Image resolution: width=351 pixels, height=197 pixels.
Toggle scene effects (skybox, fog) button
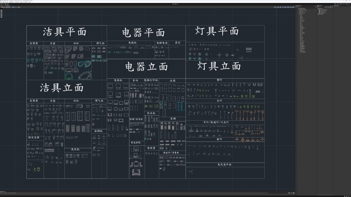285,7
